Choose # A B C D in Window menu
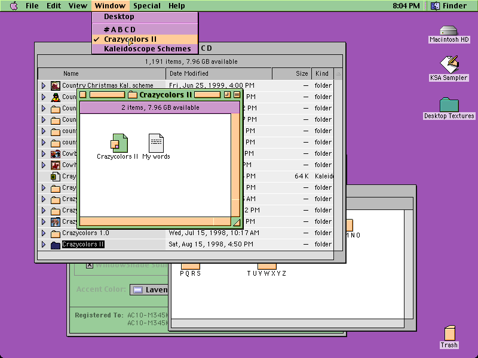The height and width of the screenshot is (358, 478). [x=145, y=29]
